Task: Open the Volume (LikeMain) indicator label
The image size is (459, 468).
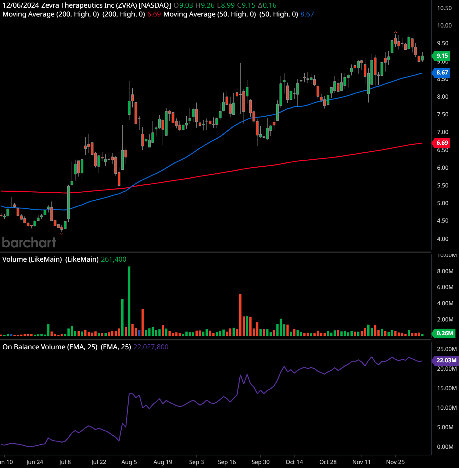Action: pyautogui.click(x=50, y=259)
